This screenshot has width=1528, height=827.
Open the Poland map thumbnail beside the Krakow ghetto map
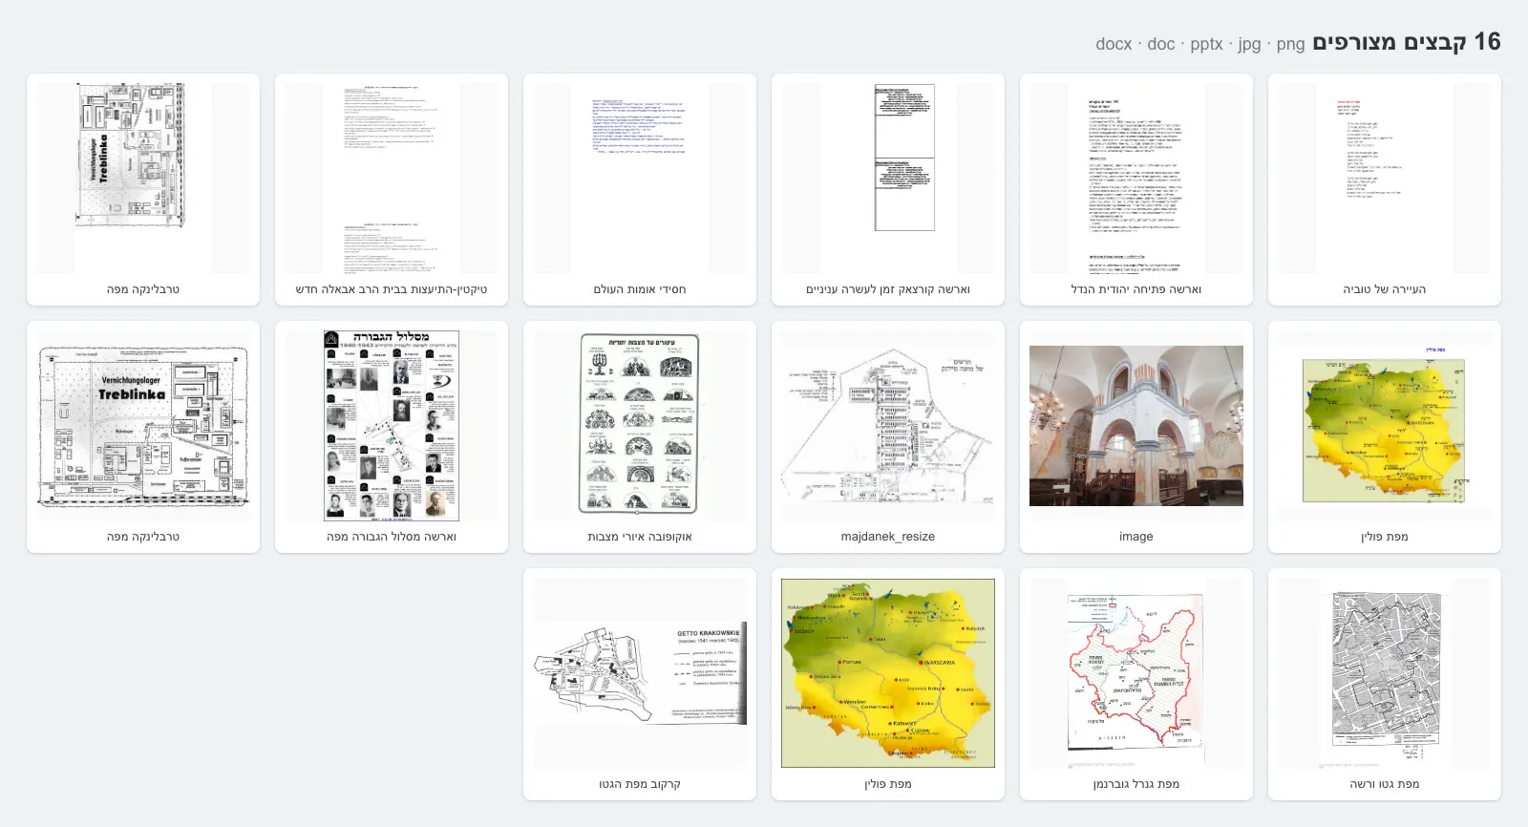point(888,672)
